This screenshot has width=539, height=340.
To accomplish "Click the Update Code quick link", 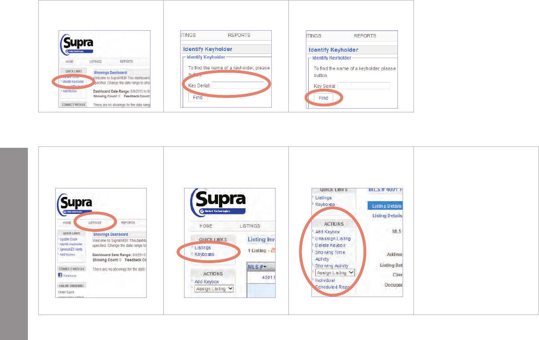I will click(x=68, y=239).
